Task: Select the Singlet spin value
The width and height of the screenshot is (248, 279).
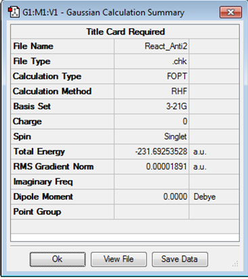Action: (x=175, y=136)
